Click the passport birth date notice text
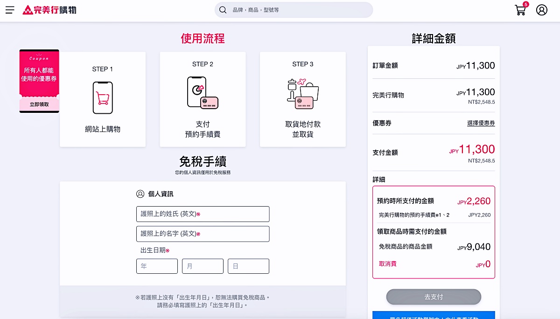 tap(203, 301)
